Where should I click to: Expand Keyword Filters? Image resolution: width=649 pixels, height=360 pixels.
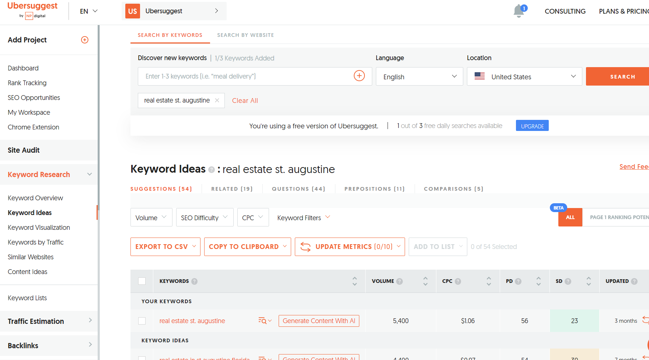point(304,218)
